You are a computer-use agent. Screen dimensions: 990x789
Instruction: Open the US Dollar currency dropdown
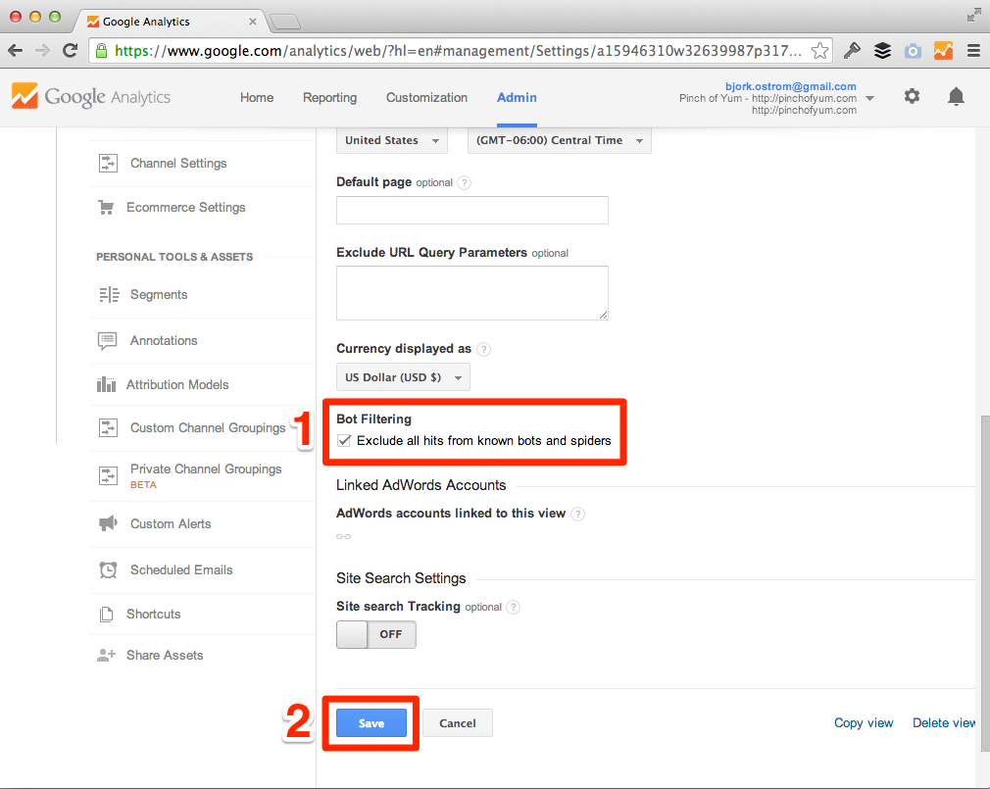point(403,377)
